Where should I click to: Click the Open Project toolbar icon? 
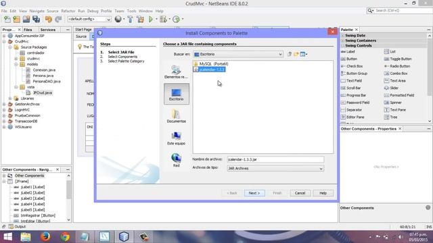pyautogui.click(x=26, y=20)
